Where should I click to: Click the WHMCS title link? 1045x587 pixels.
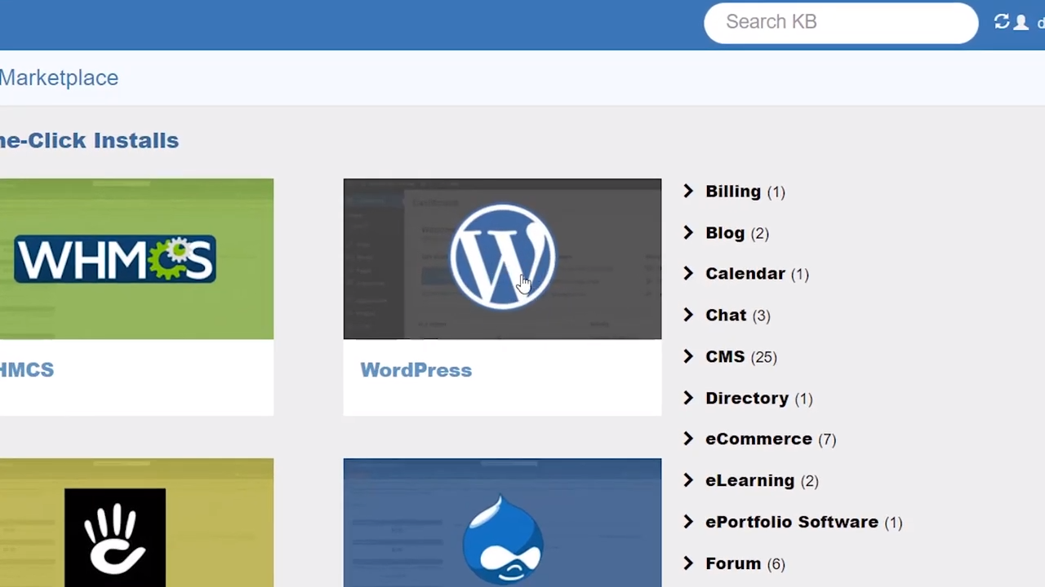point(27,370)
